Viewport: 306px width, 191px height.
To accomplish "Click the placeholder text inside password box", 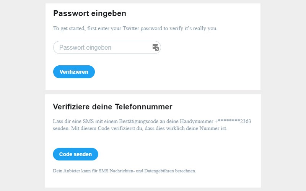I will click(x=85, y=47).
